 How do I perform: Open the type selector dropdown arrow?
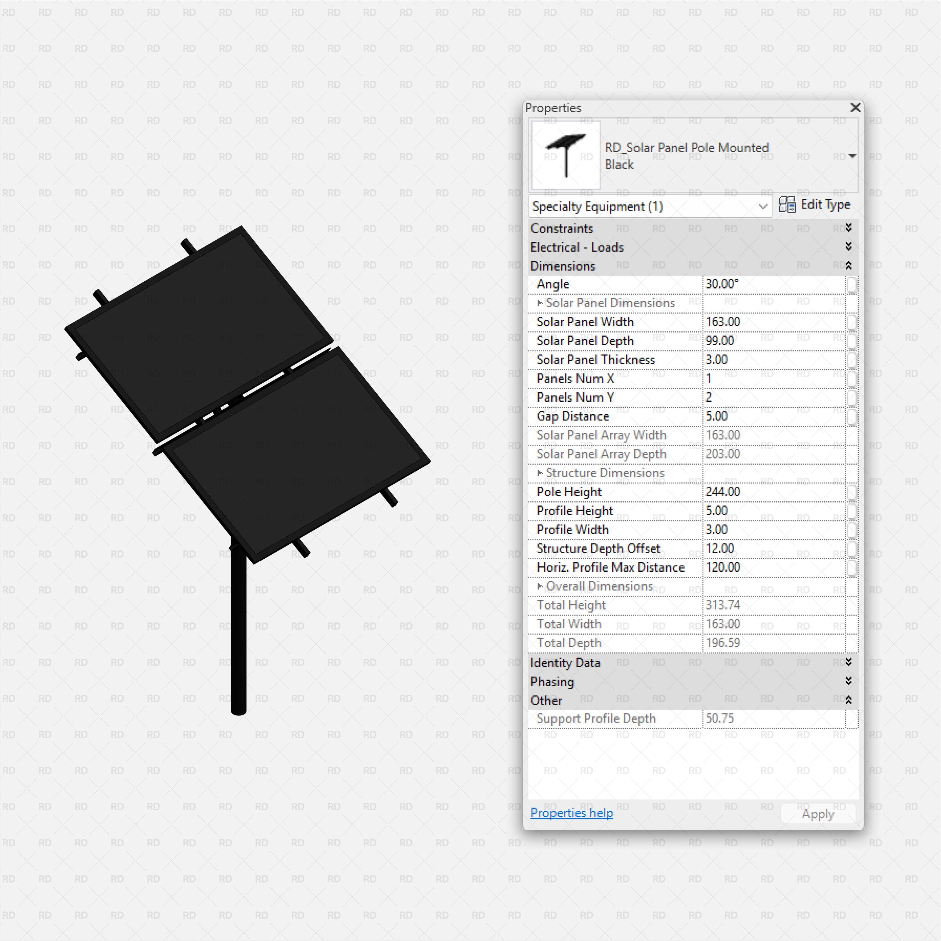coord(852,156)
